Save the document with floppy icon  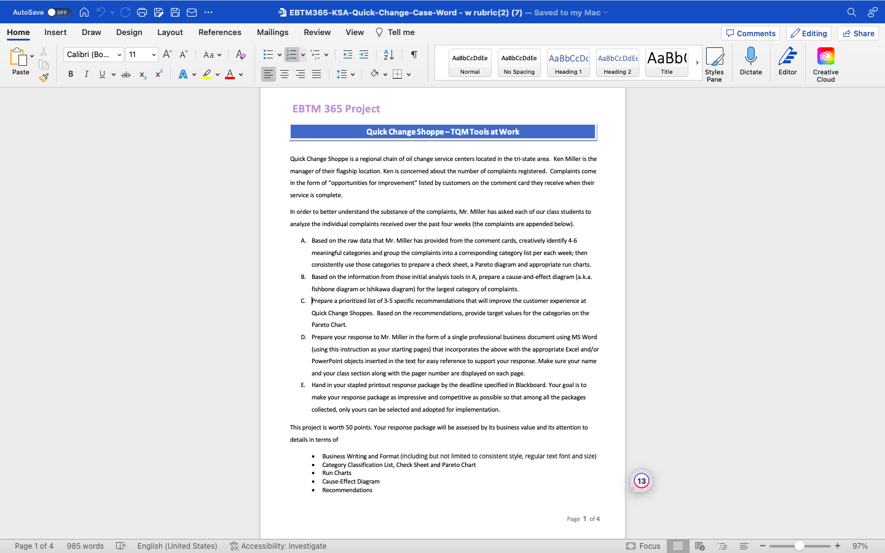tap(175, 12)
